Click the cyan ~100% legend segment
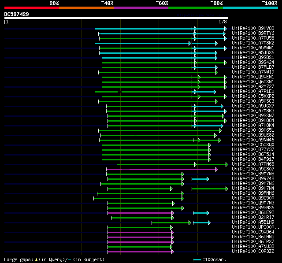 coord(251,8)
